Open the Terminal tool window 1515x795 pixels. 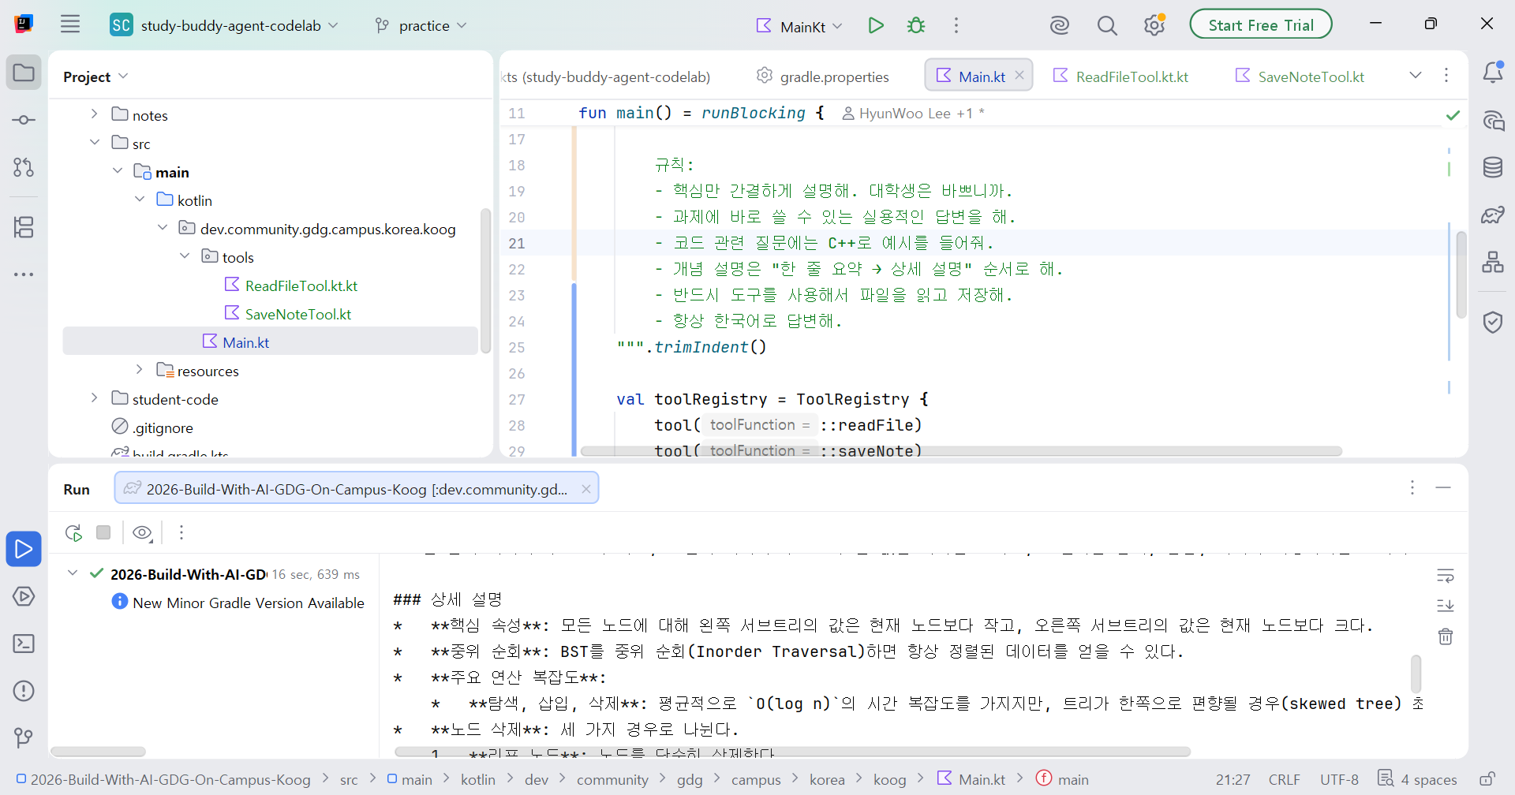(24, 644)
